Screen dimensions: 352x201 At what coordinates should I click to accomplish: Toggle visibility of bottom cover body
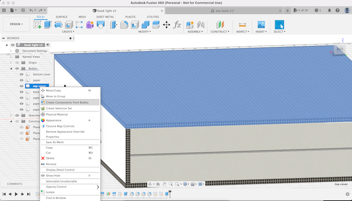[x=21, y=74]
